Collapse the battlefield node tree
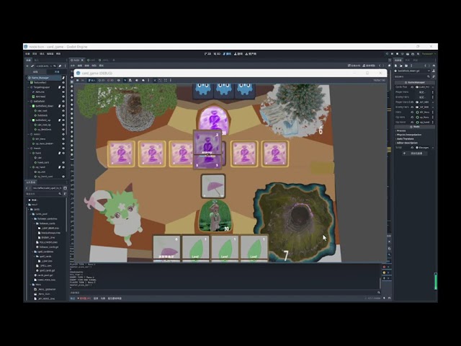 click(x=29, y=101)
